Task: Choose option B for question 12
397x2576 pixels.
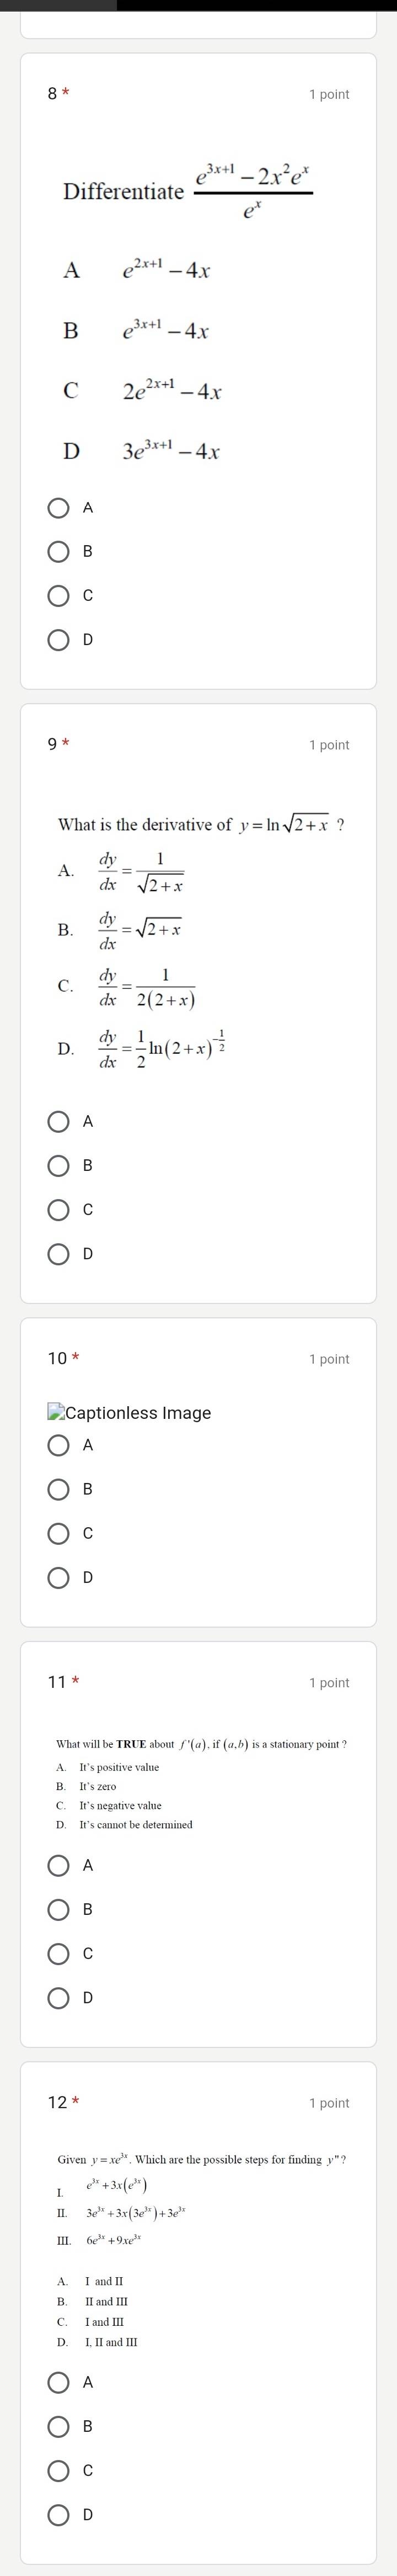Action: 60,2426
